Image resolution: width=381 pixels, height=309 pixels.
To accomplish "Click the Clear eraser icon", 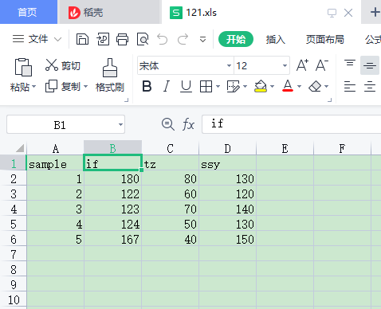I will pos(315,87).
